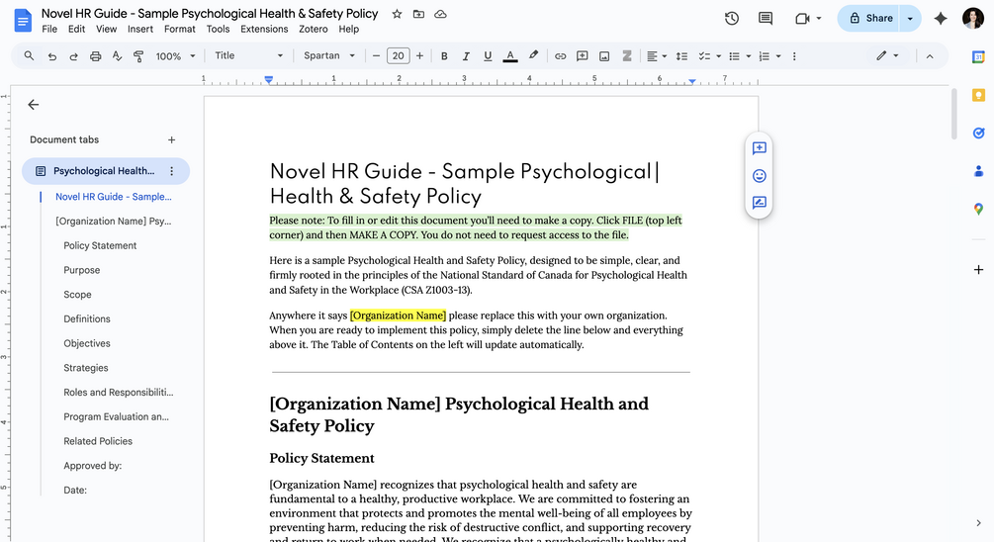Open font Spartan dropdown

pyautogui.click(x=329, y=55)
